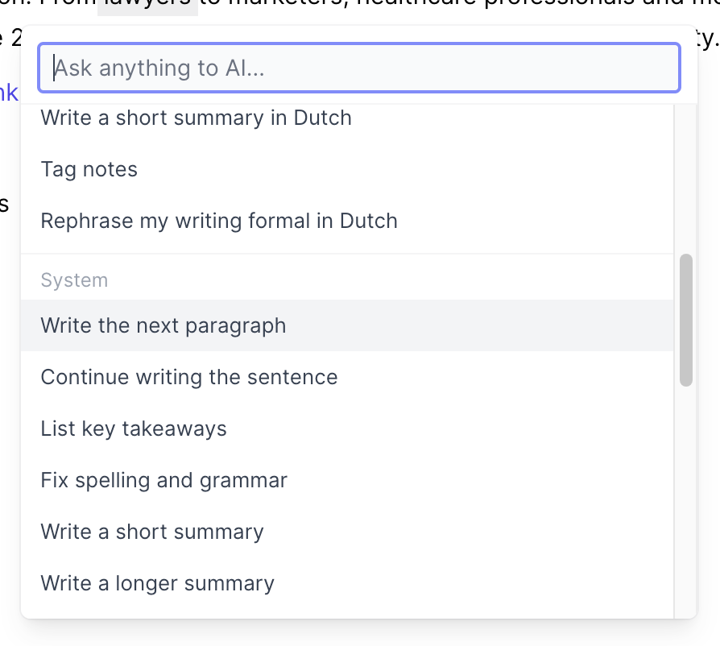Choose 'Write a longer summary'
720x646 pixels.
(x=346, y=583)
